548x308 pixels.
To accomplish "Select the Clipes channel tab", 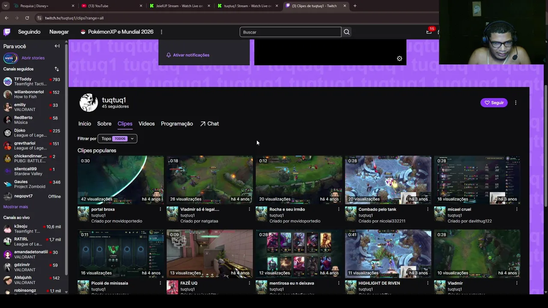I will [125, 124].
